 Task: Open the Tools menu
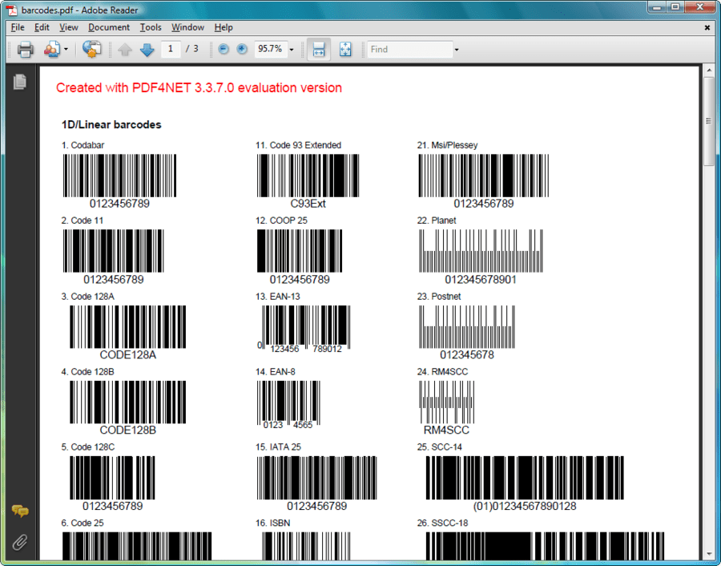[151, 27]
